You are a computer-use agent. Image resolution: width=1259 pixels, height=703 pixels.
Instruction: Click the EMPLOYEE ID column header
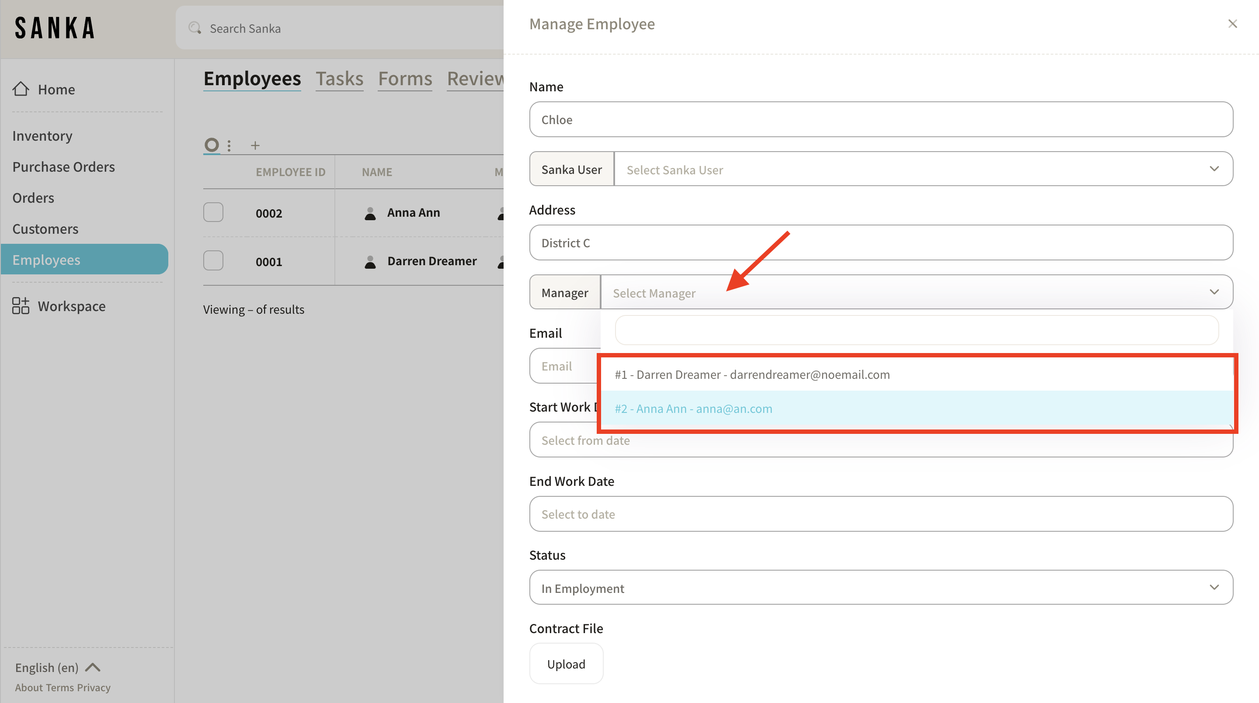click(290, 172)
